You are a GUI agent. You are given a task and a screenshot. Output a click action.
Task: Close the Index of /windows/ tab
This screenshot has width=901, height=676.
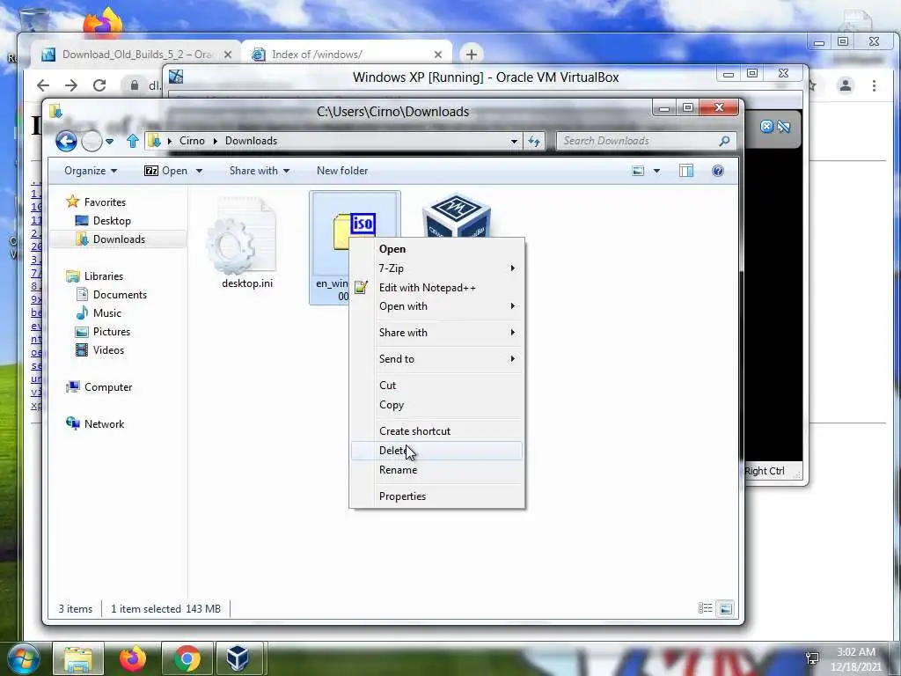point(438,55)
